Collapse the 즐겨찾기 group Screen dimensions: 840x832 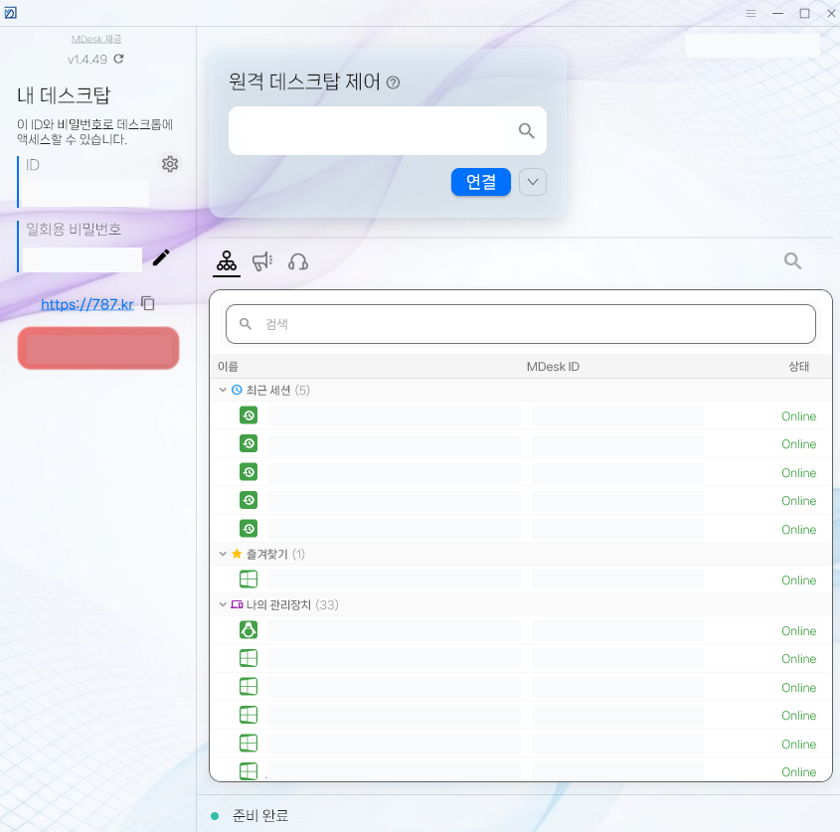[x=223, y=554]
